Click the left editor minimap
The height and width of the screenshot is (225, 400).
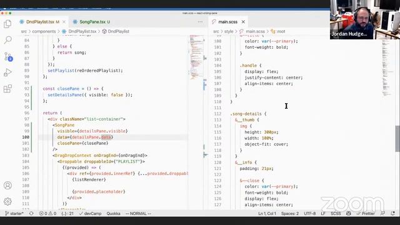click(x=197, y=57)
